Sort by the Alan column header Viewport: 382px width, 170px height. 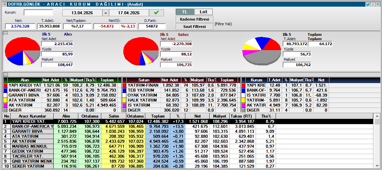pyautogui.click(x=25, y=80)
